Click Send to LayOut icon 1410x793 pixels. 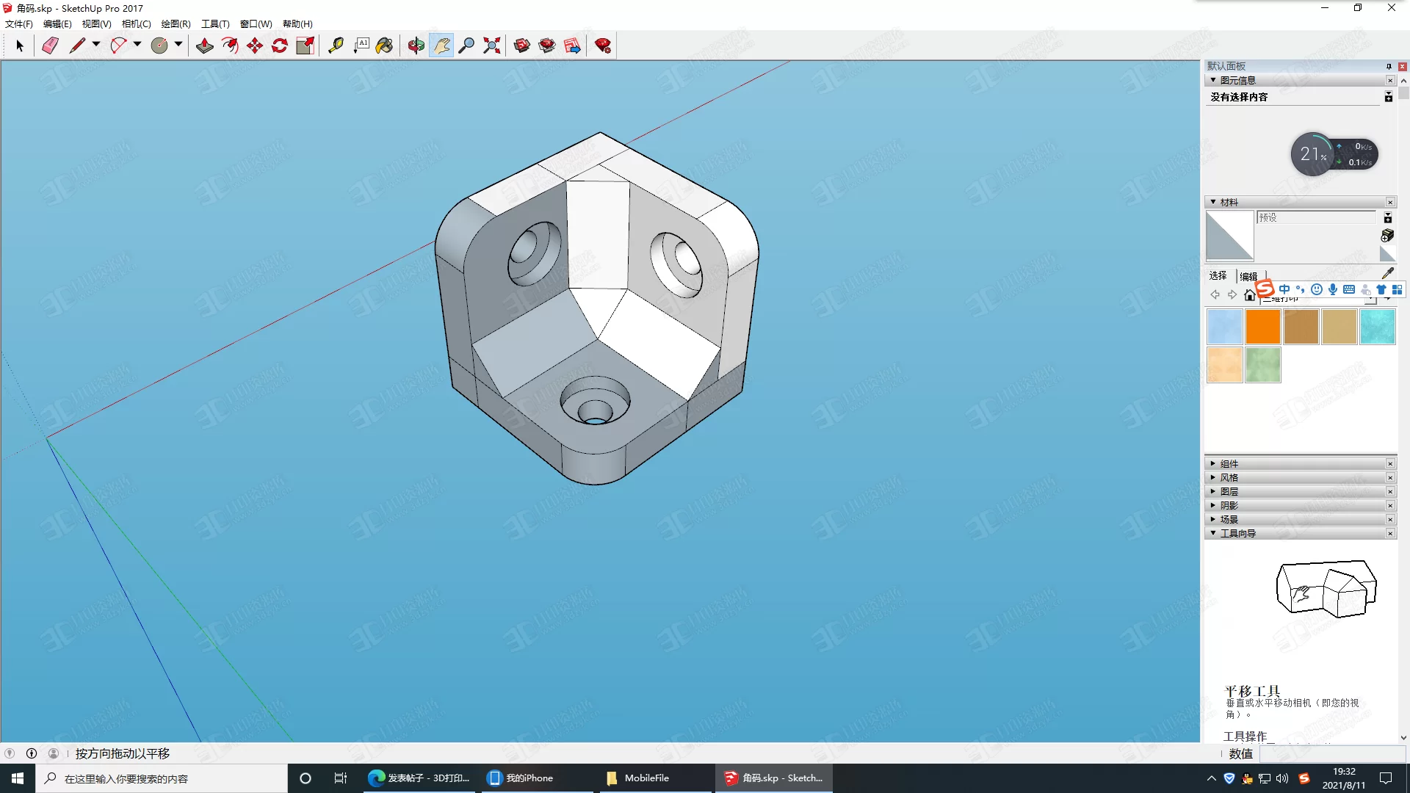coord(572,46)
